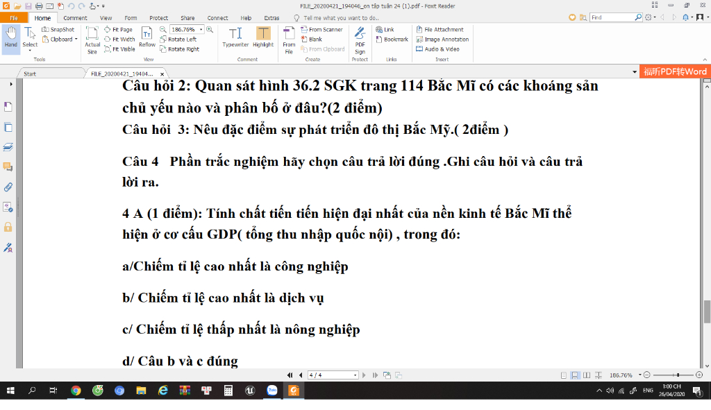The height and width of the screenshot is (410, 711).
Task: Insert a File Attachment
Action: coord(440,29)
